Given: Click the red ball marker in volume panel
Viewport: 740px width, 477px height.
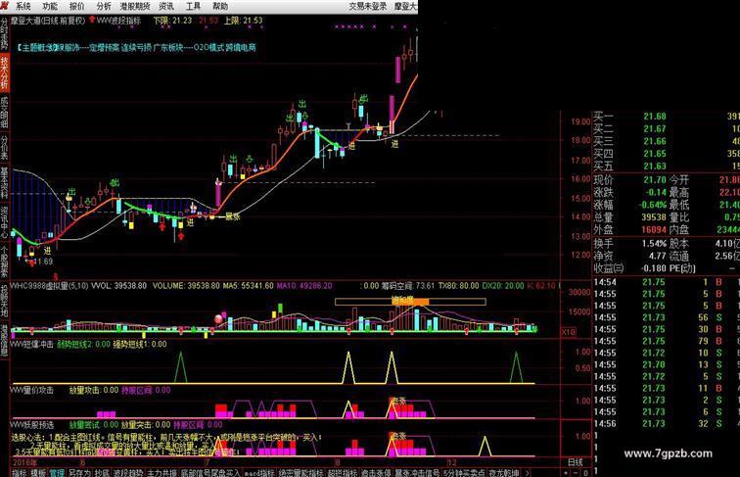Looking at the screenshot, I should (218, 318).
